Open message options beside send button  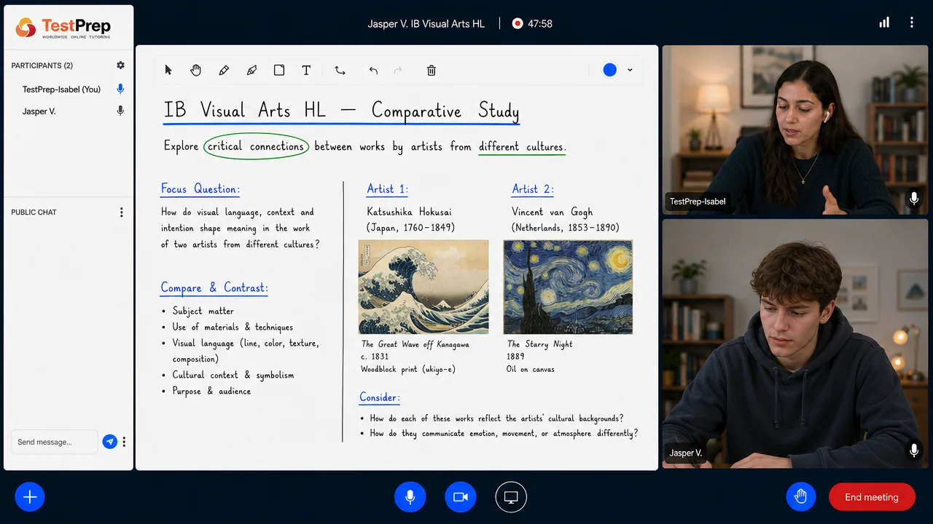[x=124, y=442]
